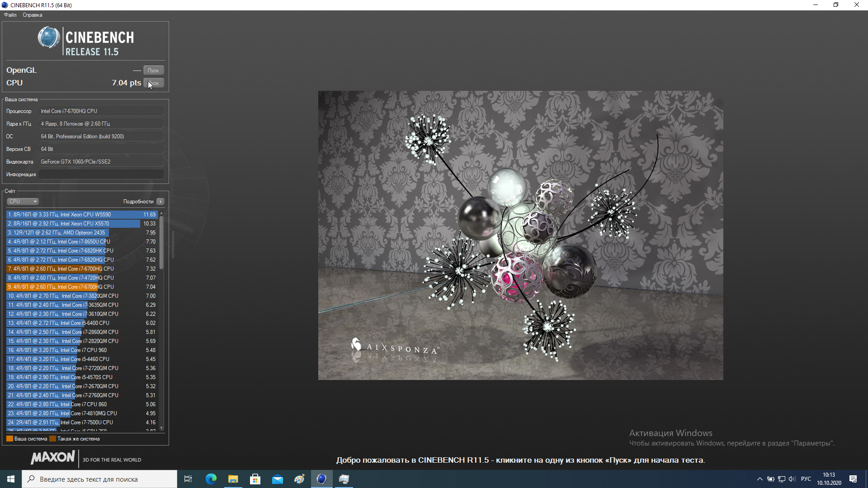Click the Cinebench taskbar icon

click(x=321, y=479)
